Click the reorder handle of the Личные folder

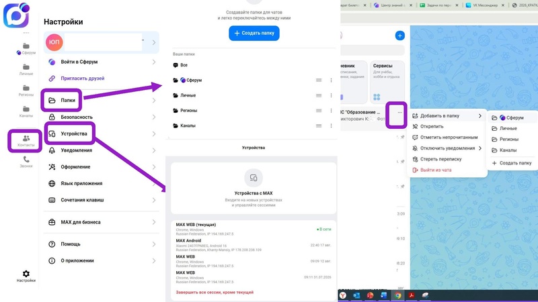[x=319, y=95]
